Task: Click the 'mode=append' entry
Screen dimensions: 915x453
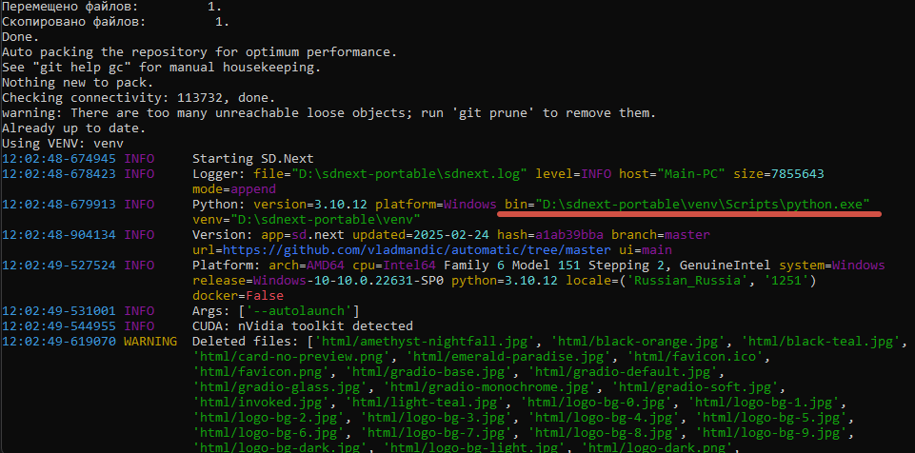Action: point(234,188)
